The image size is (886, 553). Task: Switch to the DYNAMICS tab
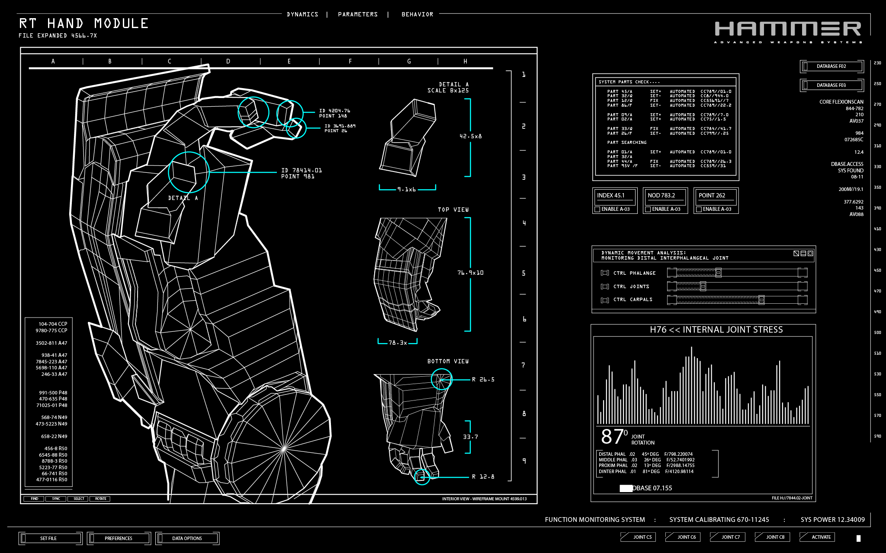pyautogui.click(x=302, y=15)
